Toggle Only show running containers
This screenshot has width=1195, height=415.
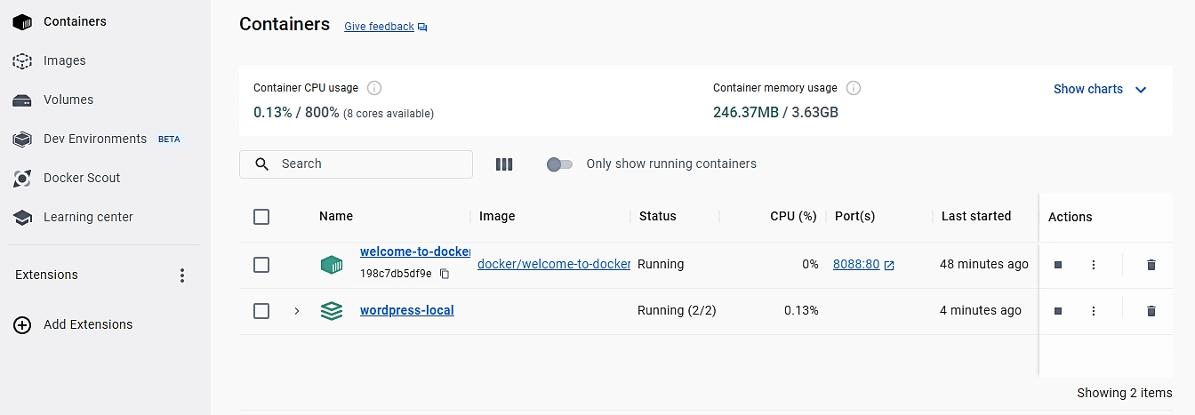[x=559, y=164]
